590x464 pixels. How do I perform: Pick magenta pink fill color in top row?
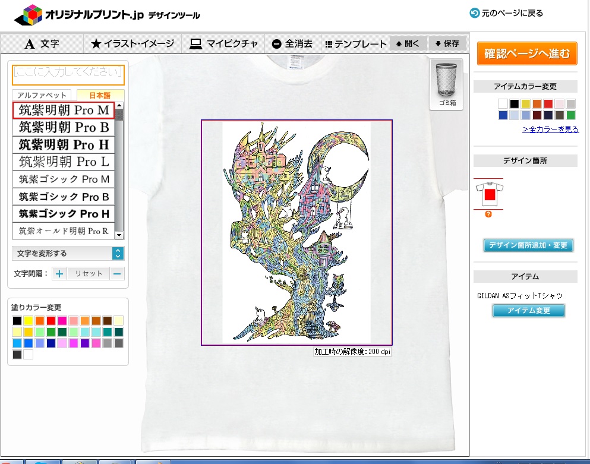click(62, 321)
